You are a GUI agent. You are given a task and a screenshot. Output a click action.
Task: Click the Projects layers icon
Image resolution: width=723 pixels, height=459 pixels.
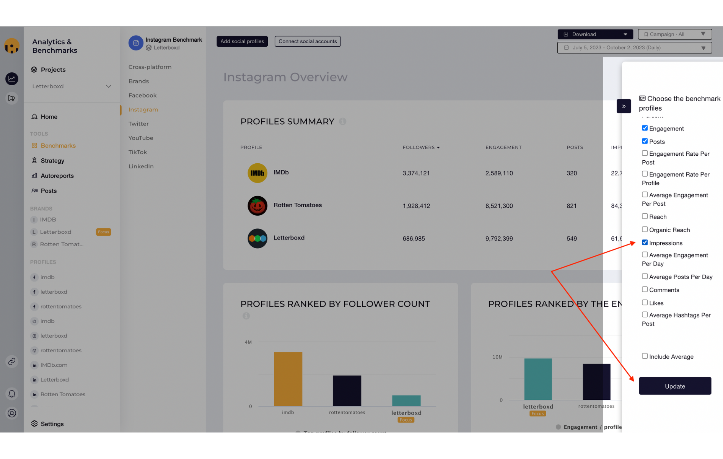(x=34, y=70)
